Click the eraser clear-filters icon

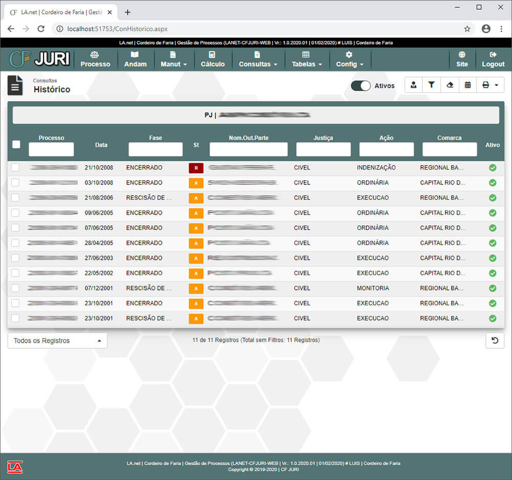click(450, 85)
